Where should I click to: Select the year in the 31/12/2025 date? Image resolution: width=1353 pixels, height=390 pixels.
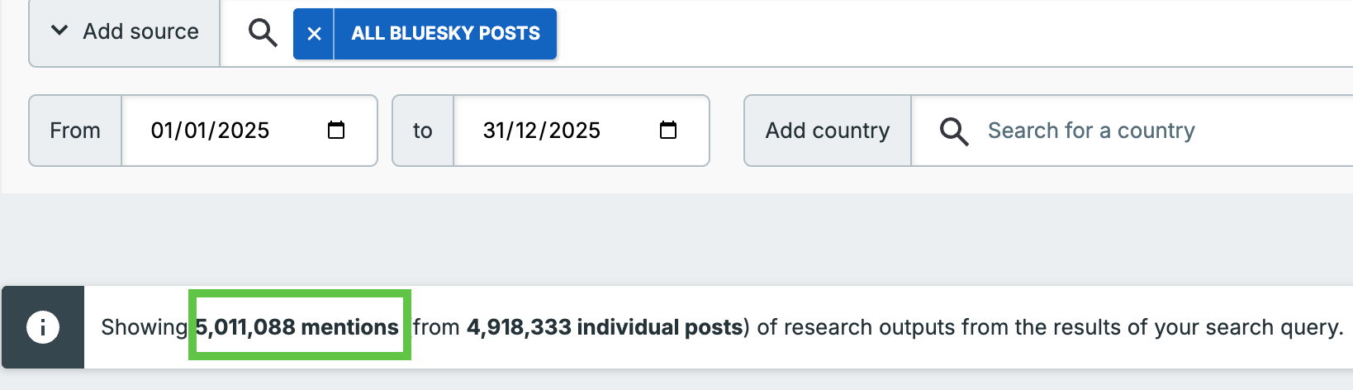(575, 131)
